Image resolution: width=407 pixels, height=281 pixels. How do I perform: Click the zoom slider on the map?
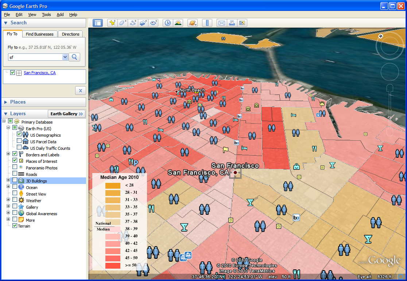390,110
